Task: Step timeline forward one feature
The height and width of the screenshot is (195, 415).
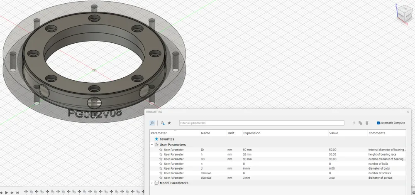Action: [12, 193]
